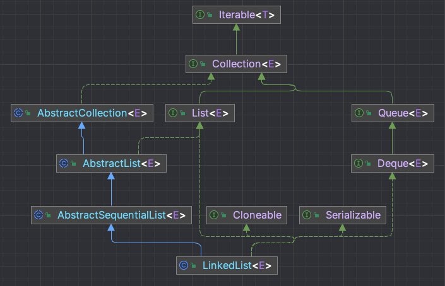Click the interface icon on Deque<E>

(359, 163)
